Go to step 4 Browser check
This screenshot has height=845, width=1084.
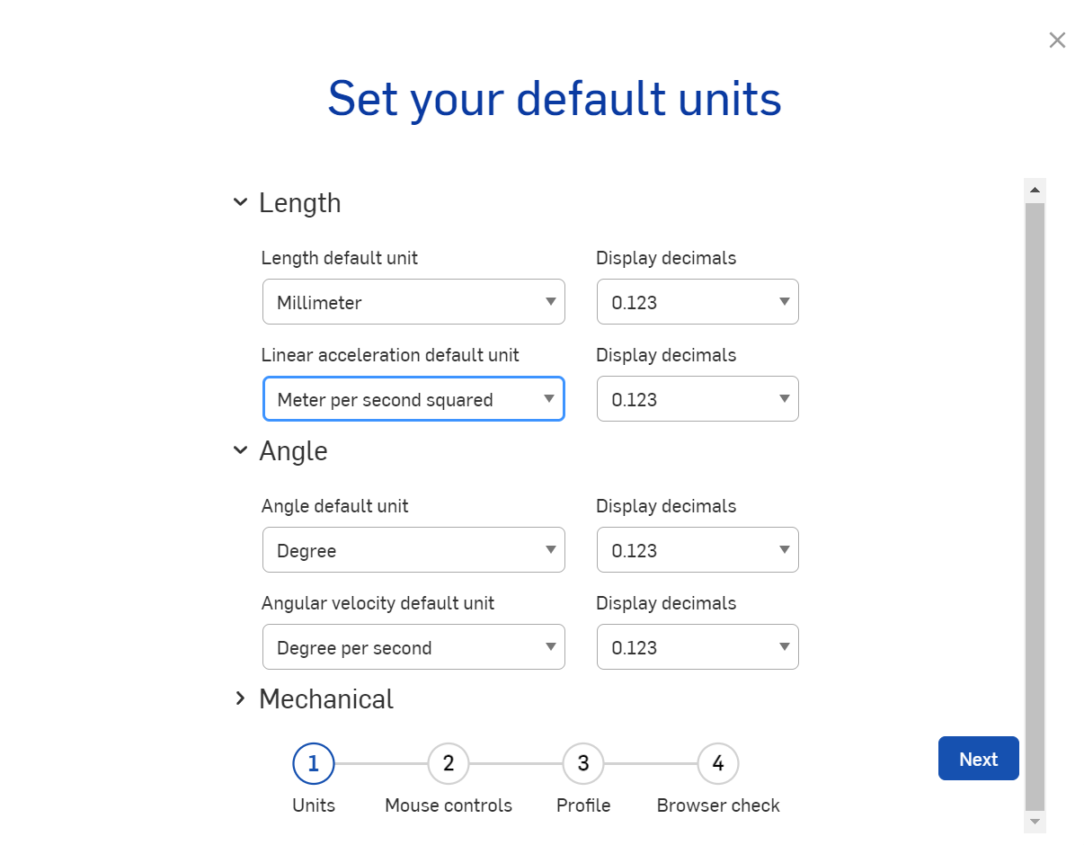click(718, 764)
